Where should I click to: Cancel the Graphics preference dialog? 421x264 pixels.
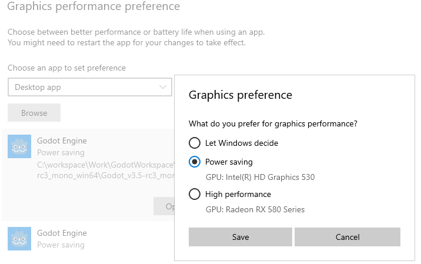coord(347,237)
